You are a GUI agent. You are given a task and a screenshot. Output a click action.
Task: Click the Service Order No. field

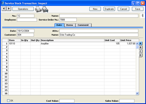68,20
